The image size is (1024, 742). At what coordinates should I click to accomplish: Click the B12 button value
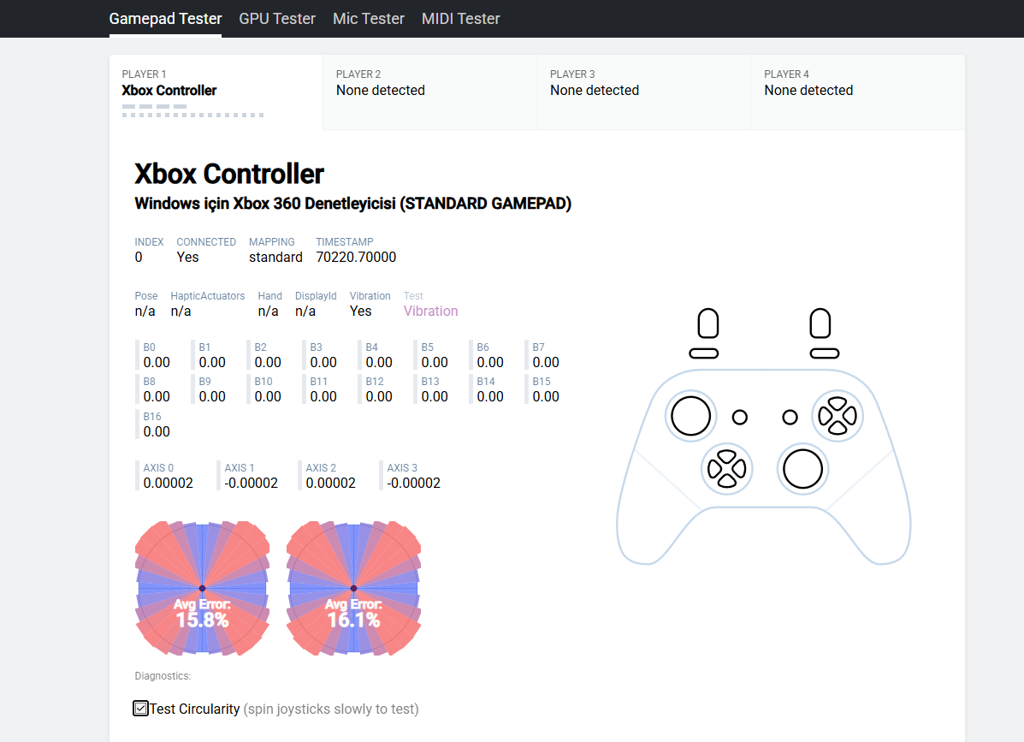[x=379, y=396]
